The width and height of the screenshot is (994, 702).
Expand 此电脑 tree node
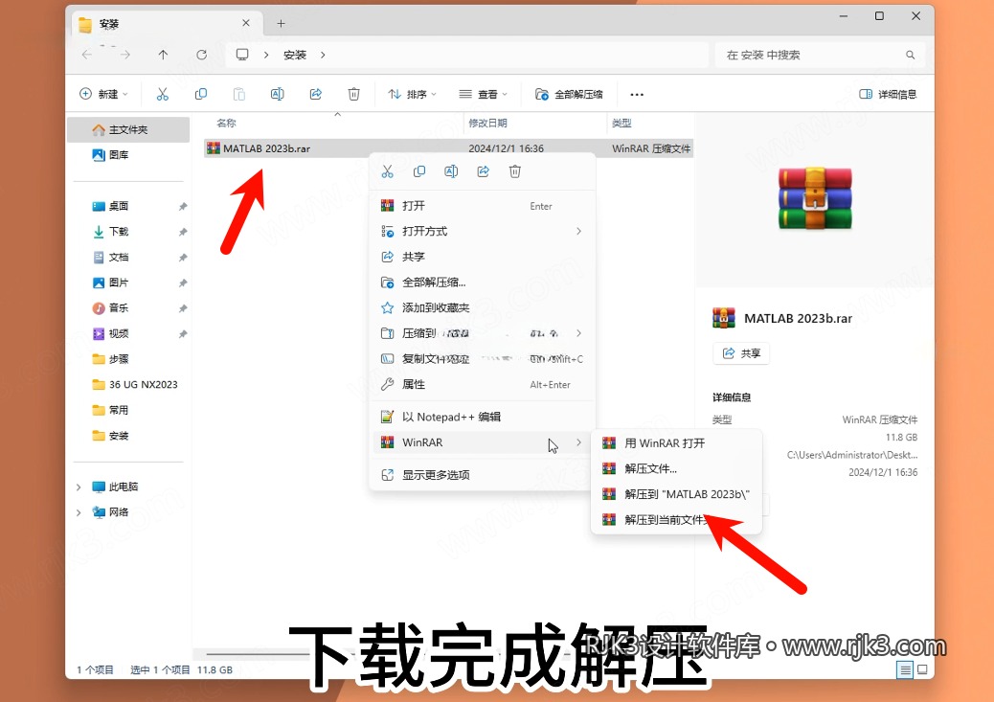coord(79,487)
